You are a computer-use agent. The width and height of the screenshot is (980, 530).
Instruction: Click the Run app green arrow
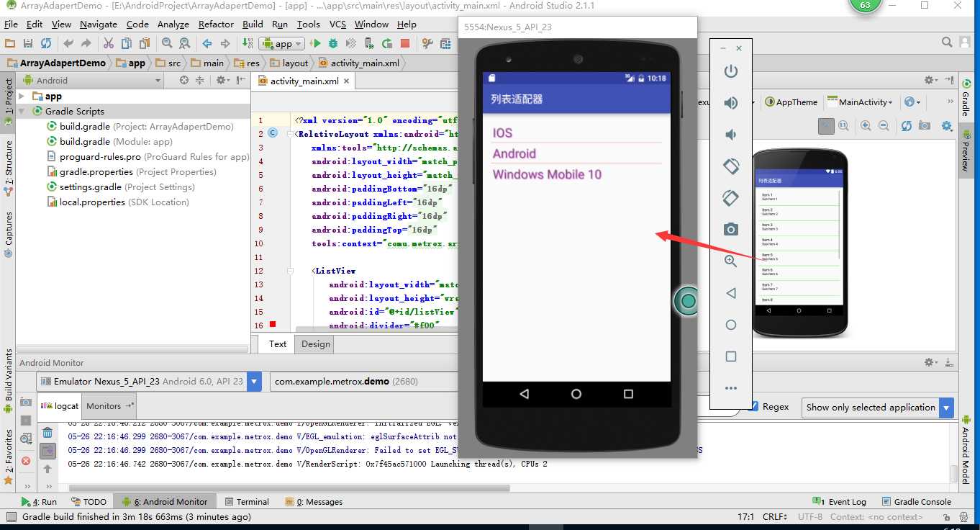(315, 43)
